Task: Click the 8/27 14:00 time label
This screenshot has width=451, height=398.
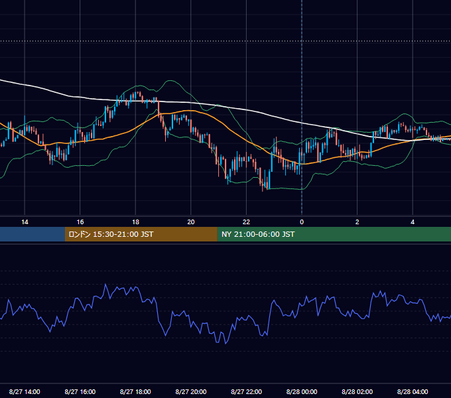Action: [x=25, y=391]
